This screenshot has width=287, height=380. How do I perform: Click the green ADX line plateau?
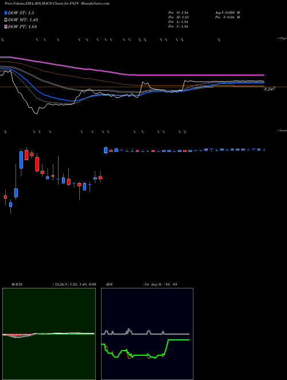click(179, 340)
